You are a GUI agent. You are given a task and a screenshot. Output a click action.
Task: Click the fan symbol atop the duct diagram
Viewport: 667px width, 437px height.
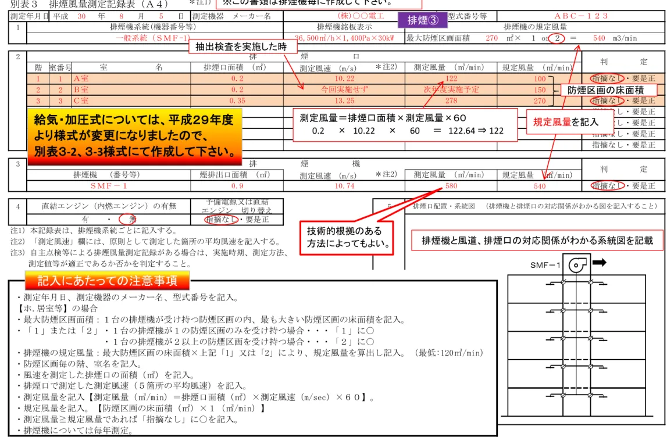pyautogui.click(x=577, y=265)
